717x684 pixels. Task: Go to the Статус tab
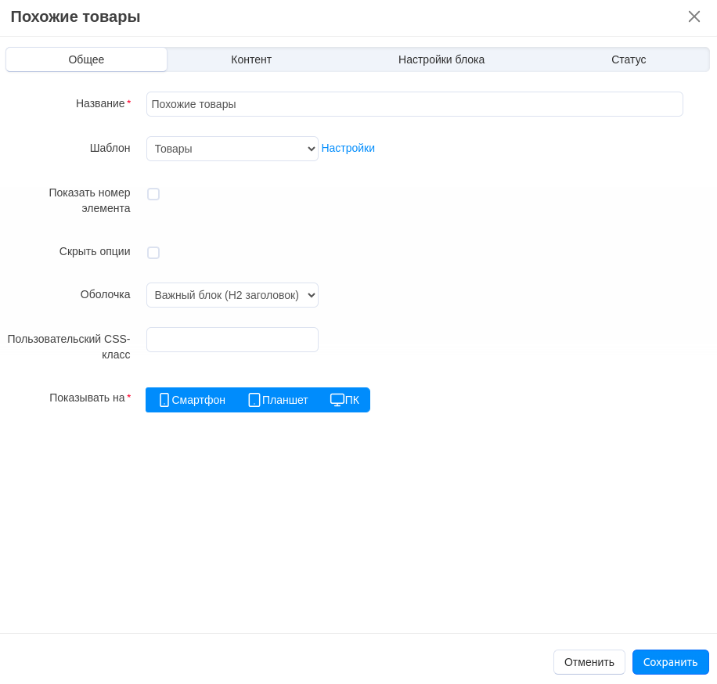tap(629, 59)
